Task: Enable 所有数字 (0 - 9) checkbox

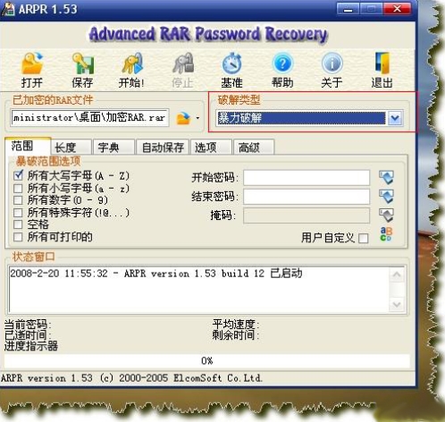Action: tap(18, 200)
